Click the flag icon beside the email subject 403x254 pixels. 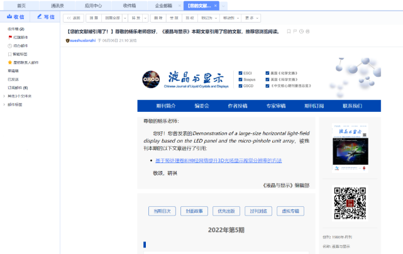[x=294, y=31]
